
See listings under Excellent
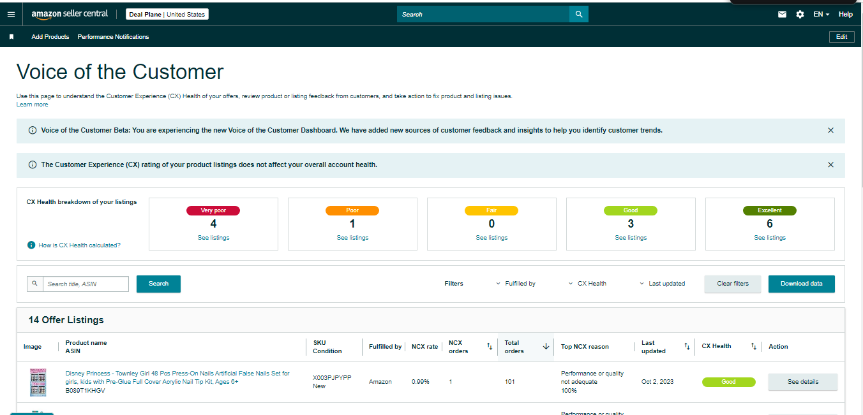pyautogui.click(x=770, y=238)
